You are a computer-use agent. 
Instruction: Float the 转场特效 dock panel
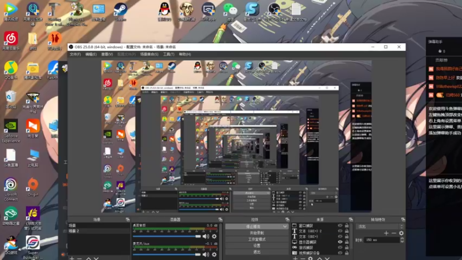[x=403, y=220]
